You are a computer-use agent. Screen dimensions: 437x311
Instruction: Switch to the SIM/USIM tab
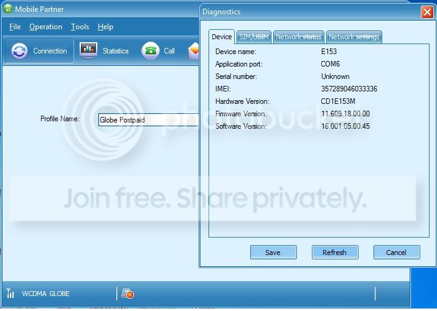coord(254,37)
